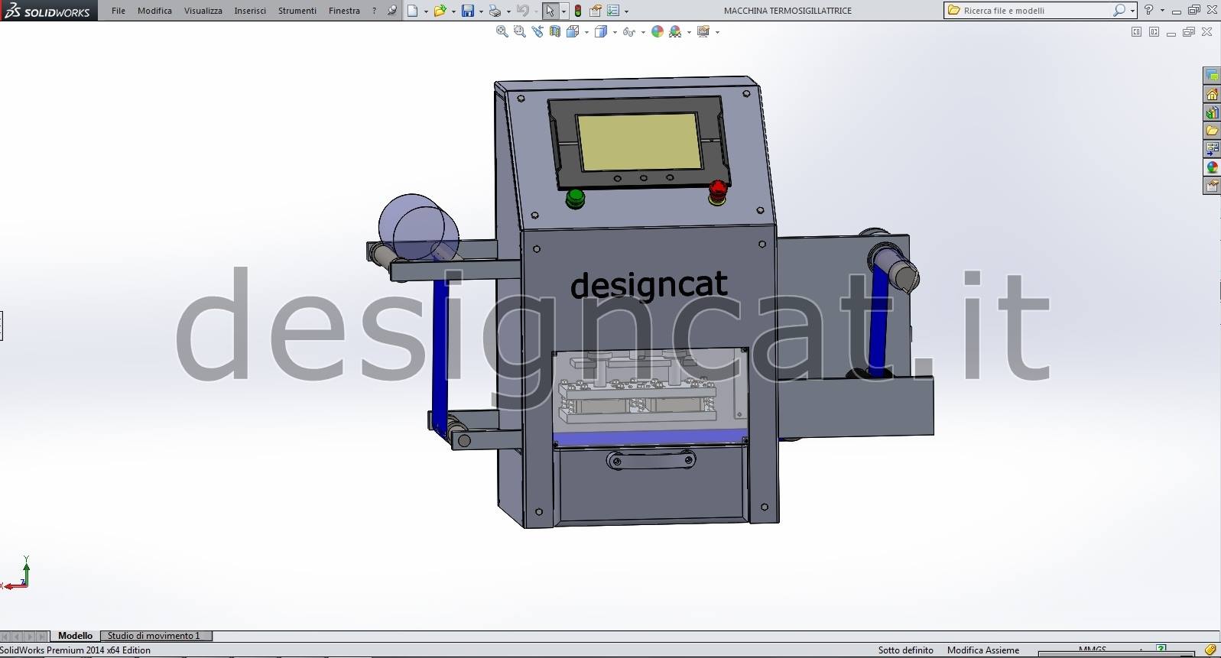
Task: Expand the display style dropdown arrow
Action: coord(615,32)
